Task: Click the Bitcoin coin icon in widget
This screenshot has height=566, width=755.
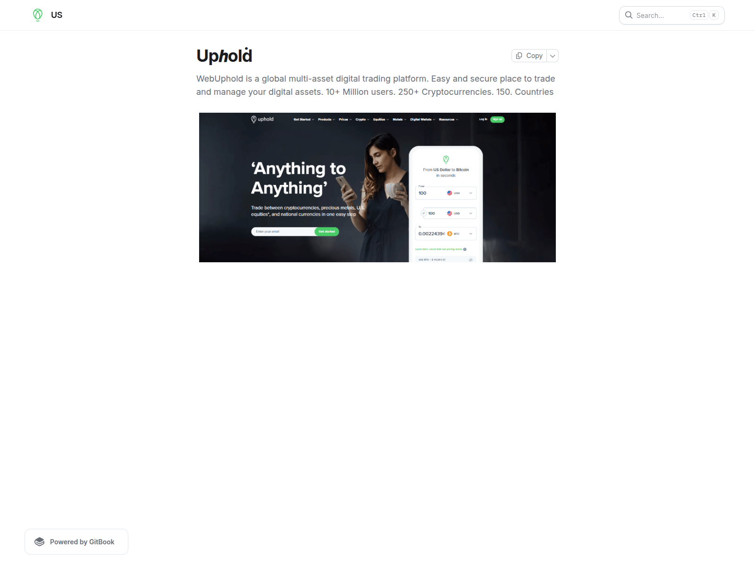Action: [x=450, y=234]
